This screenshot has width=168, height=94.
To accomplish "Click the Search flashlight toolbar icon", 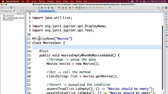I will click(72, 8).
